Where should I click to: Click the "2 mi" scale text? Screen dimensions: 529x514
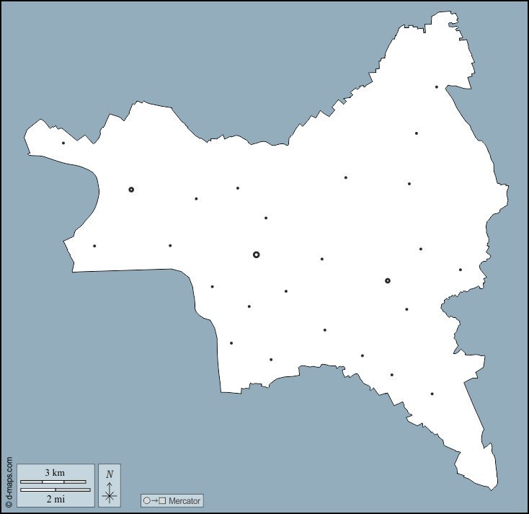[x=55, y=498]
